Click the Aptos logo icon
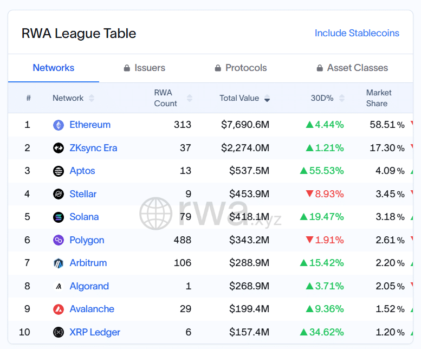 click(59, 171)
